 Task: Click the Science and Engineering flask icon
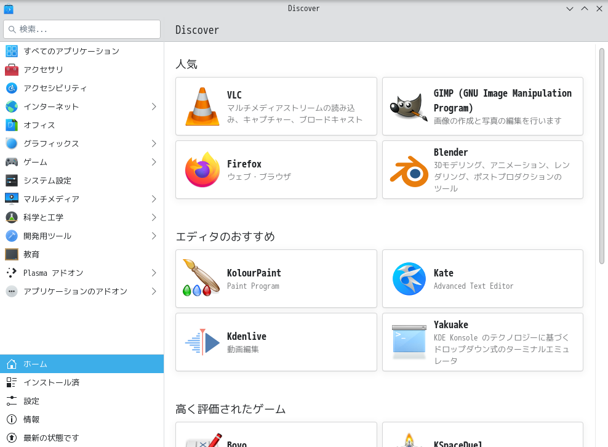12,217
